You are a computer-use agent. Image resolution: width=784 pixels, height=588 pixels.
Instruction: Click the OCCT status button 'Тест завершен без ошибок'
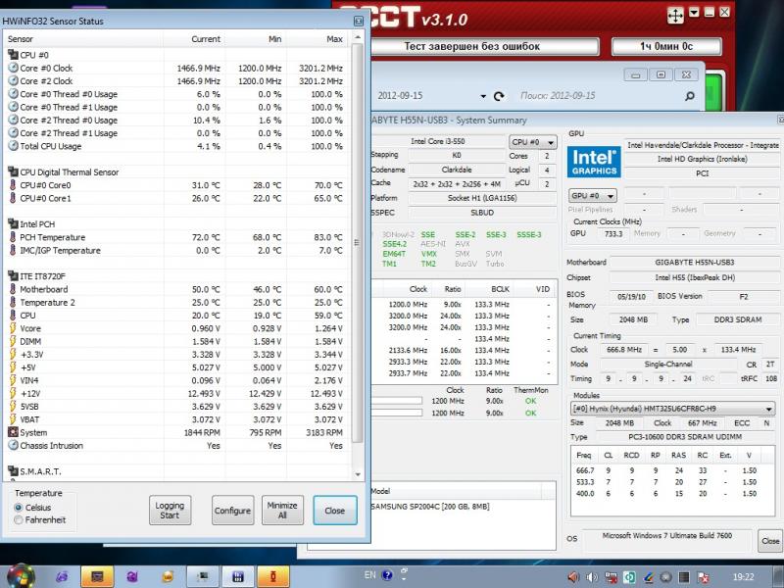pos(472,46)
